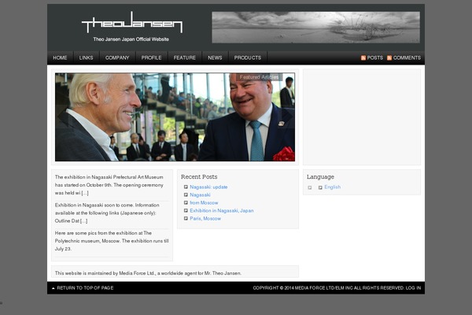The height and width of the screenshot is (315, 472).
Task: Open the COMMENTS feed link
Action: (407, 57)
